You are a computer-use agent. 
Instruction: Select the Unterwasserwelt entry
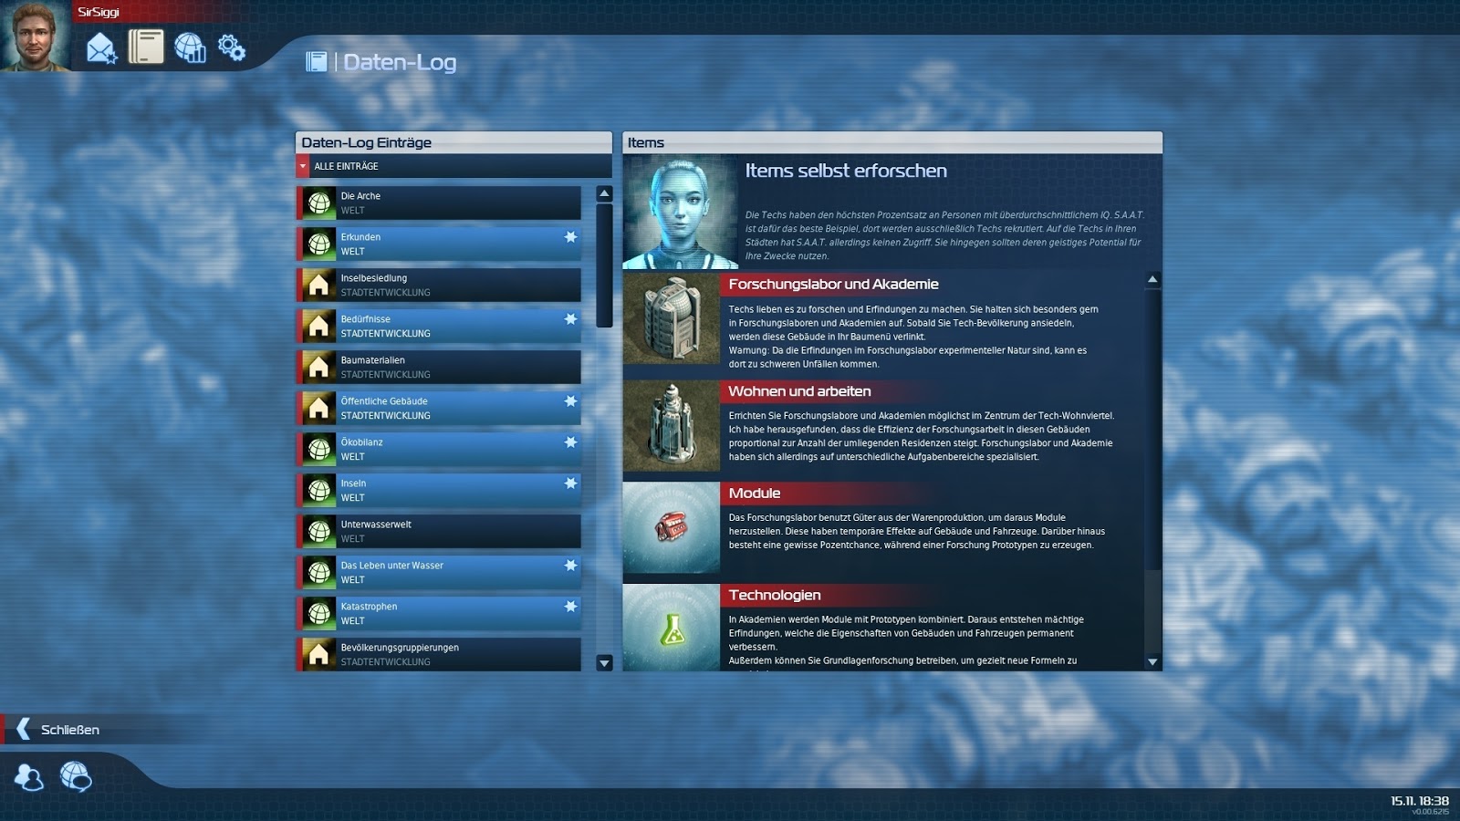438,531
